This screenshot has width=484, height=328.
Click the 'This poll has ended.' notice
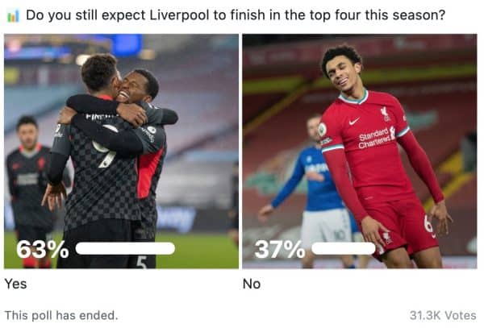61,315
